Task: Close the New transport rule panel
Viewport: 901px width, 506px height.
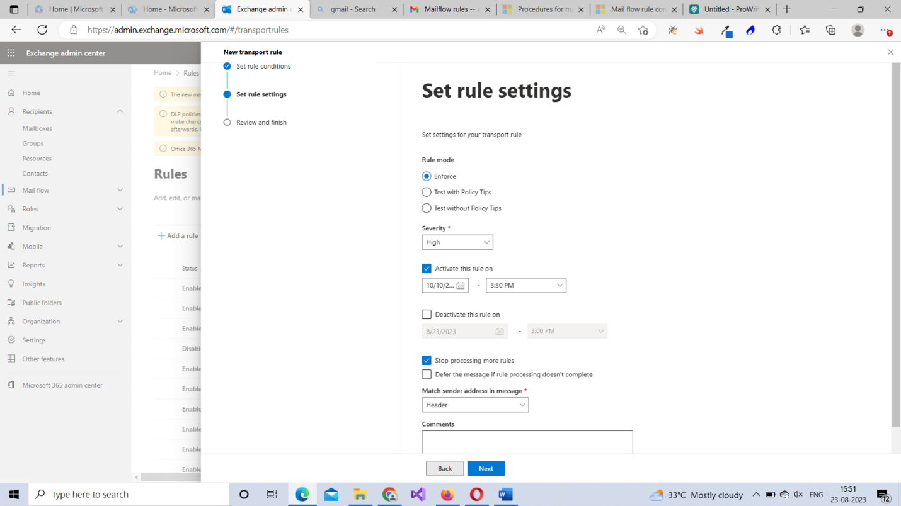Action: [890, 52]
